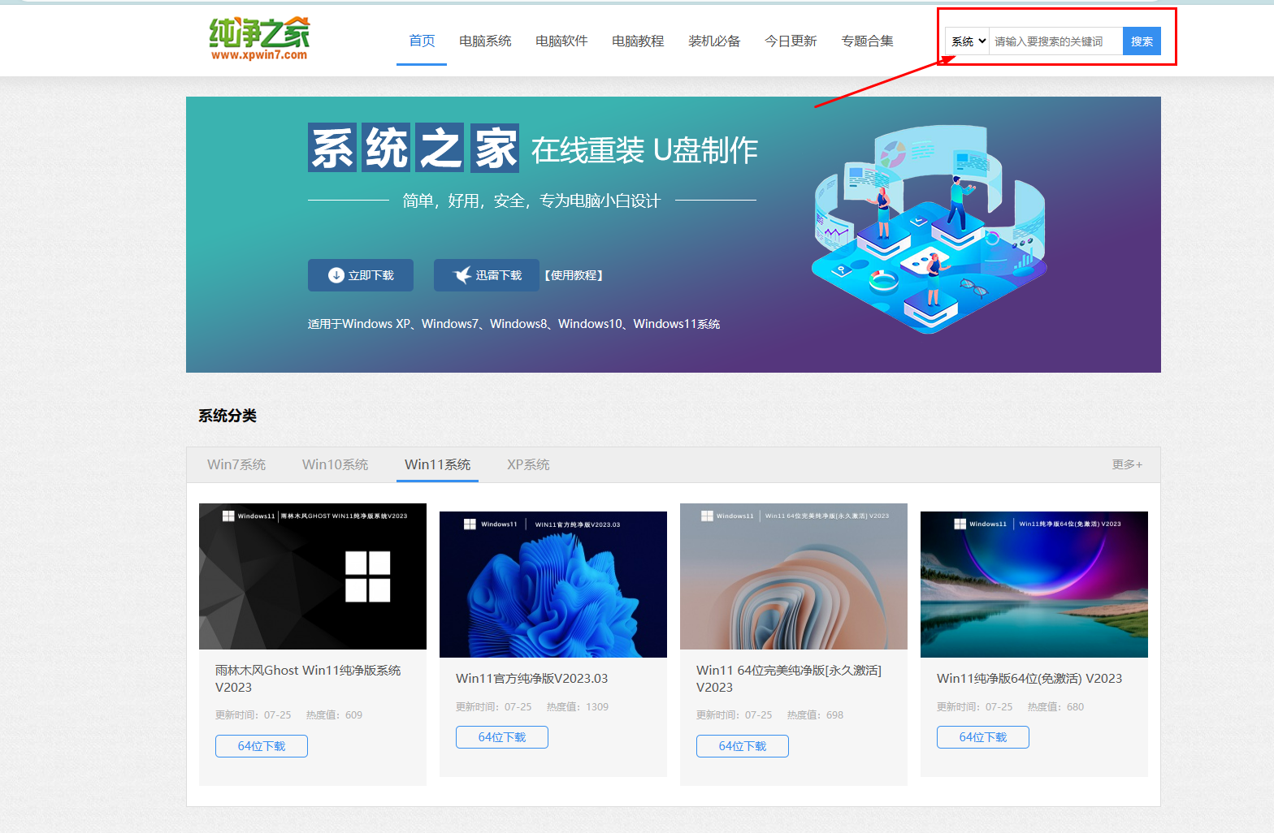Switch to the Win10系统 tab
The height and width of the screenshot is (833, 1274).
coord(335,464)
